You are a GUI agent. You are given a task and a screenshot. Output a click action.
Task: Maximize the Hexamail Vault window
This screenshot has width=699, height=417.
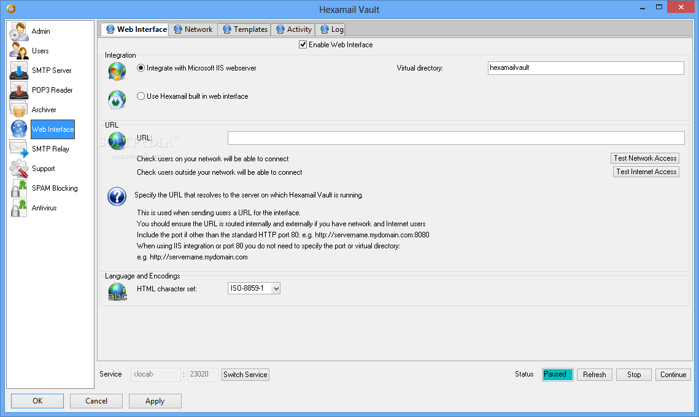(659, 7)
